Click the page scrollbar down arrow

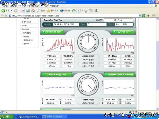(157, 109)
